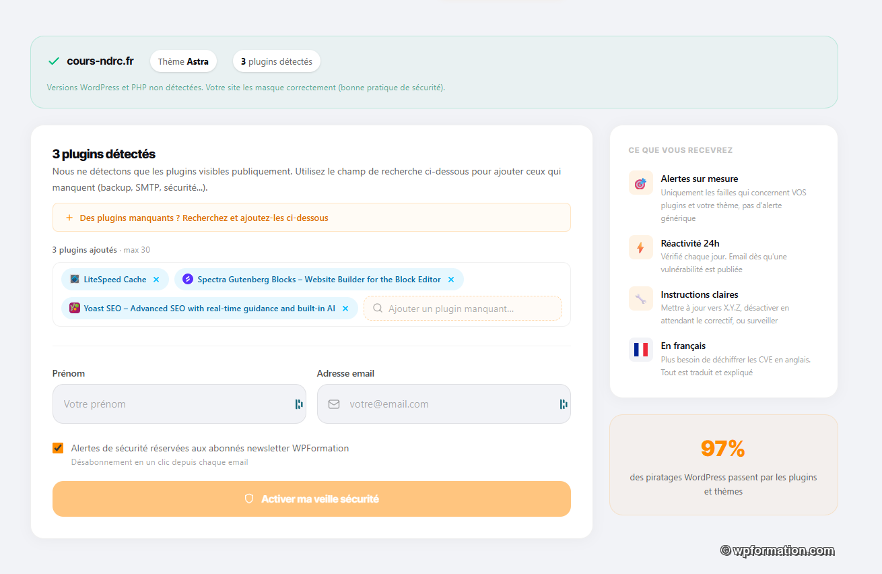Click the cours-ndrc.fr site name
The height and width of the screenshot is (574, 882).
[x=100, y=61]
